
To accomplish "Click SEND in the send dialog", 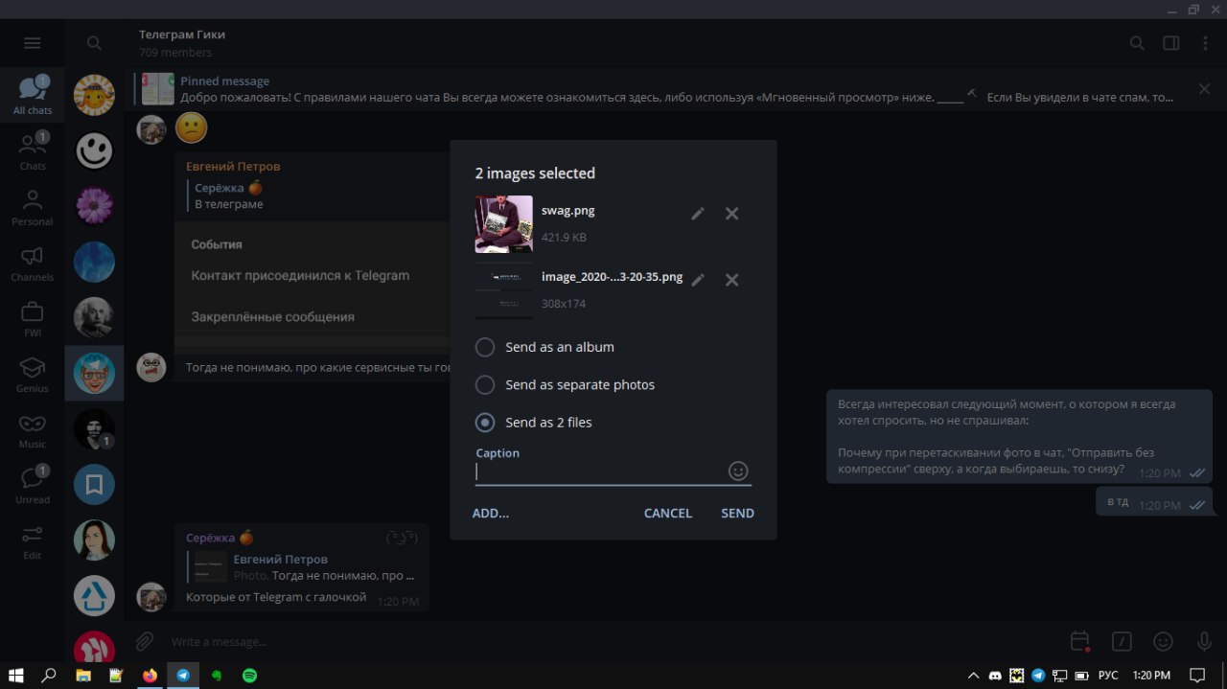I will pyautogui.click(x=737, y=514).
